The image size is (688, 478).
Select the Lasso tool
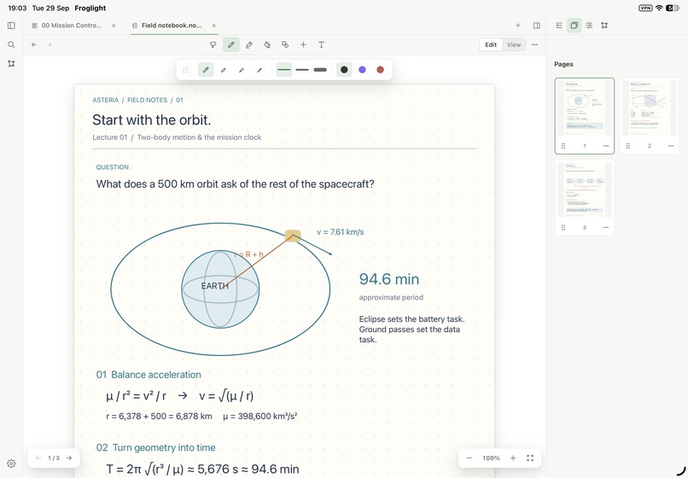[213, 44]
